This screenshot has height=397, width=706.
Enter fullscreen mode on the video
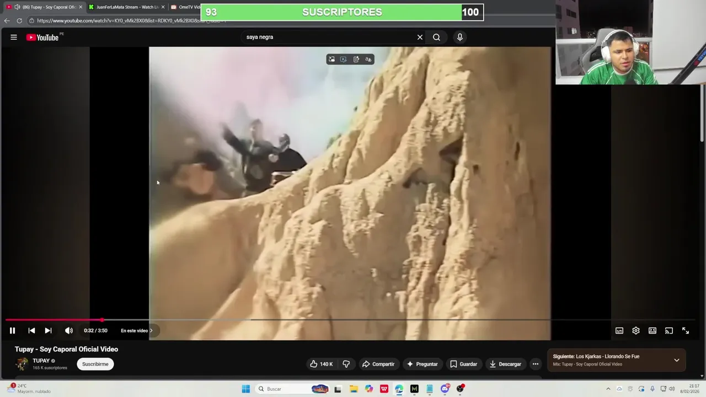click(686, 330)
